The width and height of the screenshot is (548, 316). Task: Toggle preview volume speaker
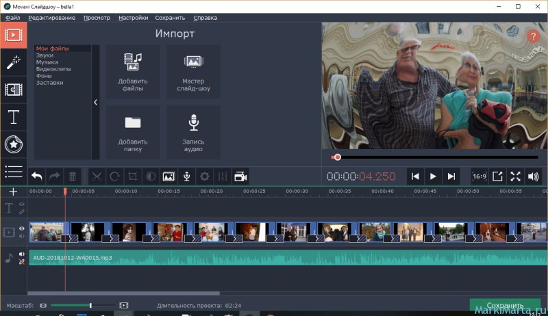click(x=534, y=176)
